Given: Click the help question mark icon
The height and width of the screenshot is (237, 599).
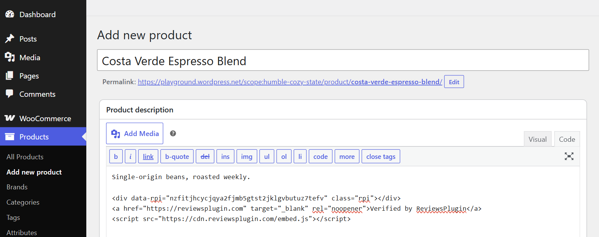Looking at the screenshot, I should (173, 133).
